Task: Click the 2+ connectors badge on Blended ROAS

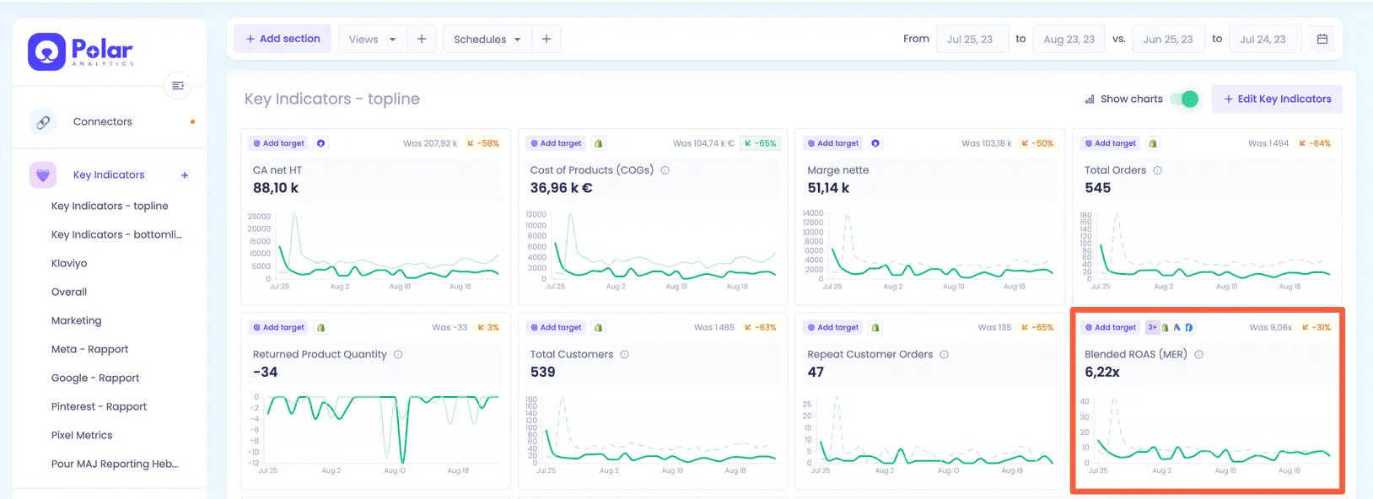Action: [x=1152, y=328]
